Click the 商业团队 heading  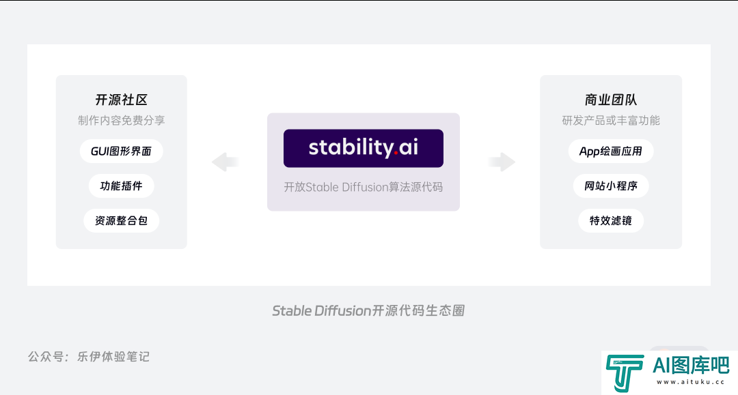click(x=611, y=100)
